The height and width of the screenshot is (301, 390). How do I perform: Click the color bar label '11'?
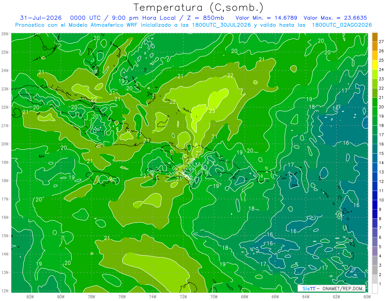[x=382, y=191]
